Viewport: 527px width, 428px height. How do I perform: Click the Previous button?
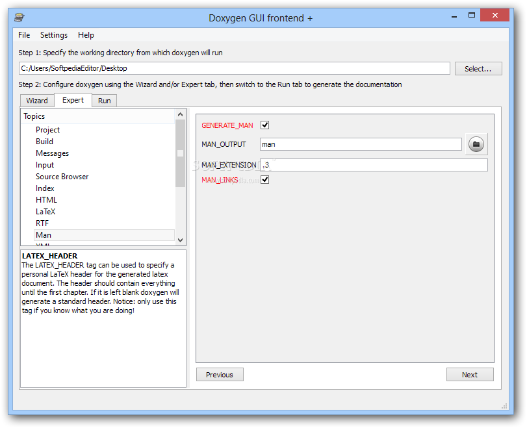pos(220,375)
